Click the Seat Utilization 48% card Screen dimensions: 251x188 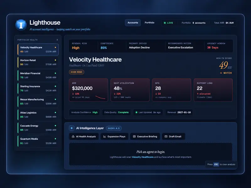(x=130, y=90)
